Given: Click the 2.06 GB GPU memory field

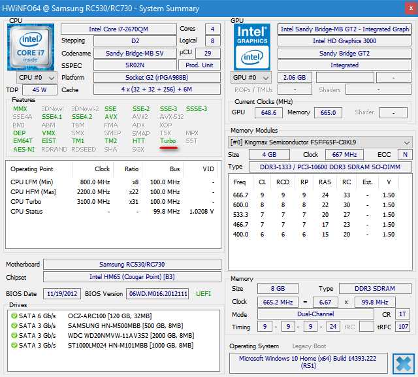Looking at the screenshot, I should [295, 78].
